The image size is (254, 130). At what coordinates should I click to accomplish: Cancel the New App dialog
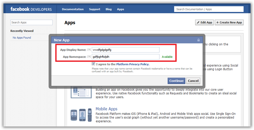[193, 81]
